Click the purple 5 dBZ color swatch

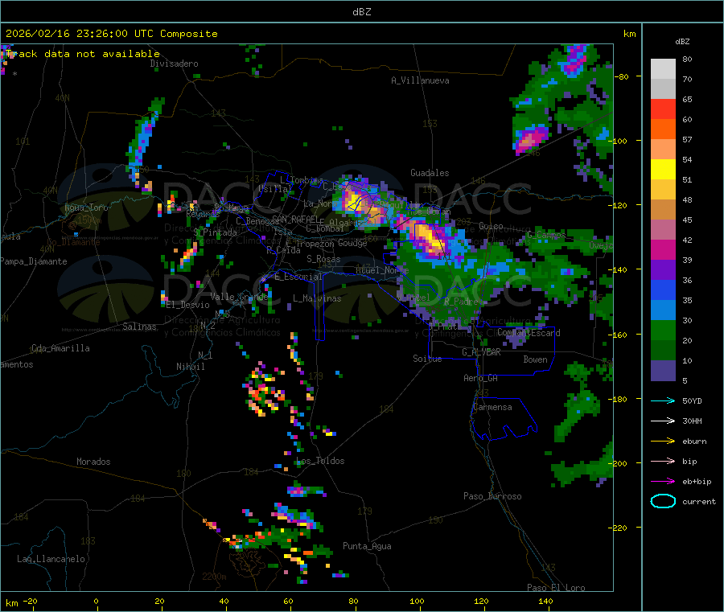point(663,371)
